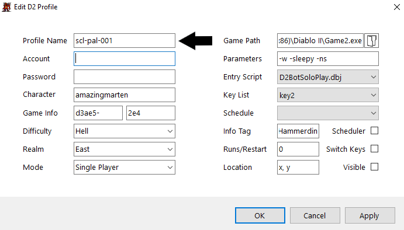Click the Parameters text field
404x230 pixels.
328,58
